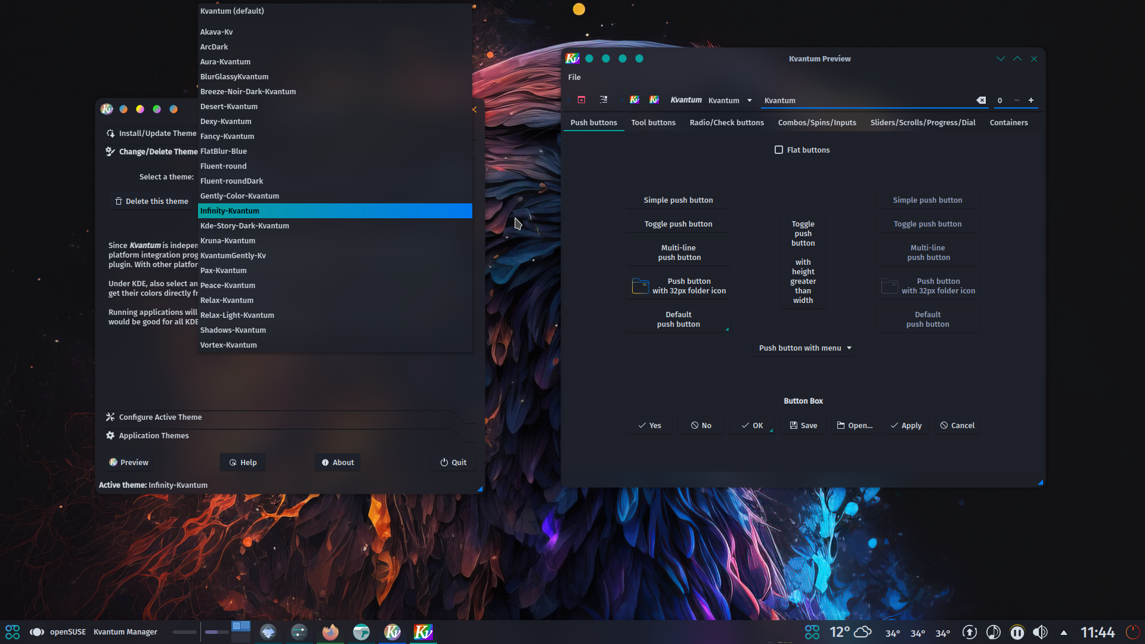Open the File menu in Kvantum Preview
The width and height of the screenshot is (1145, 644).
[x=574, y=77]
